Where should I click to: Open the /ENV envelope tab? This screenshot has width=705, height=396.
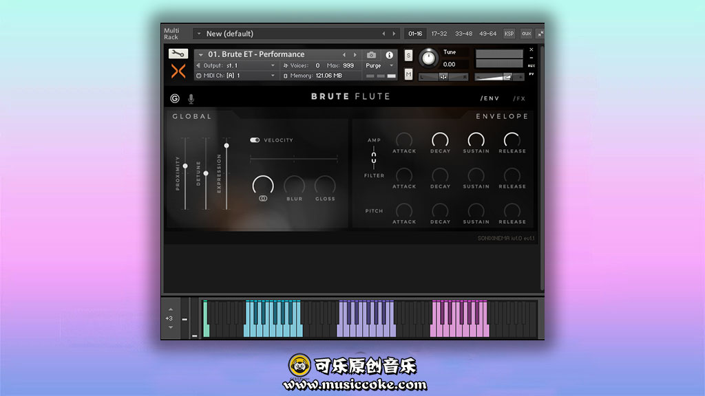[x=490, y=98]
